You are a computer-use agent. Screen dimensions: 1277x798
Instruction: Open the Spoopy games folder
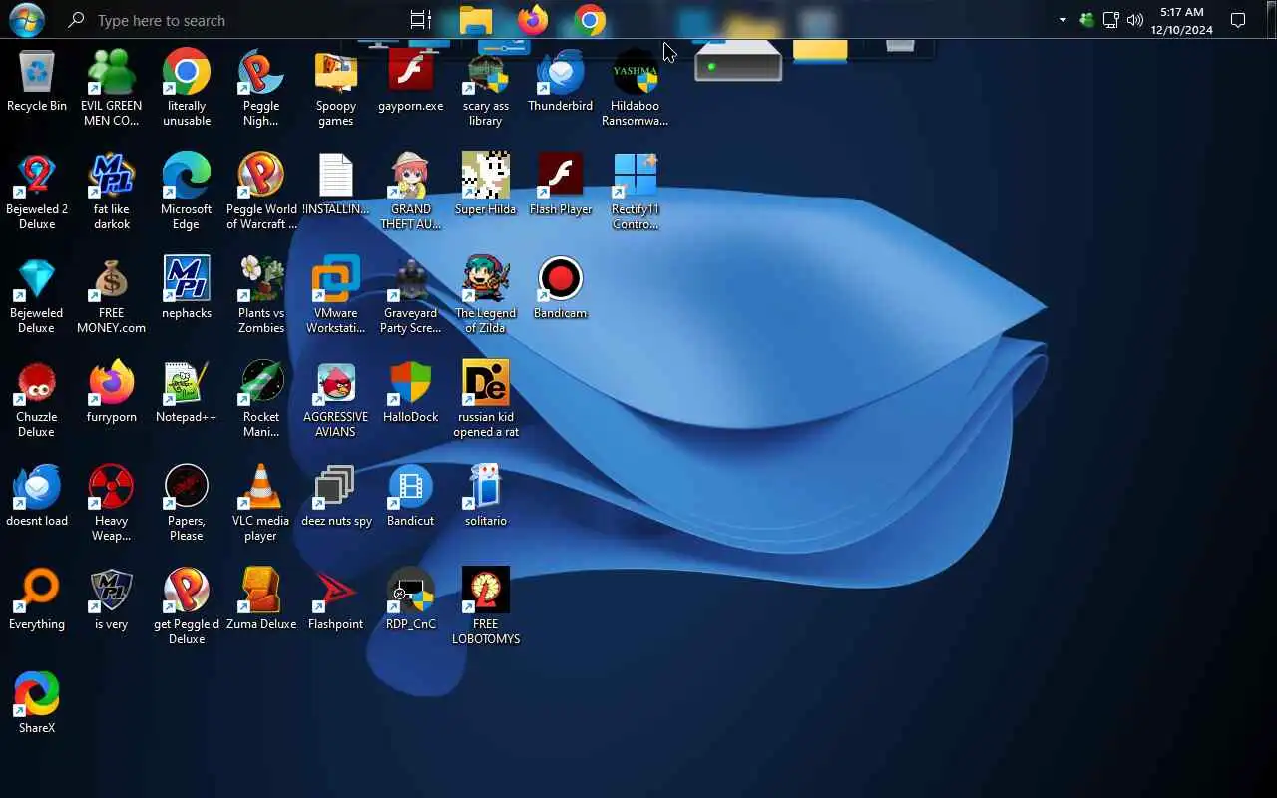point(336,88)
